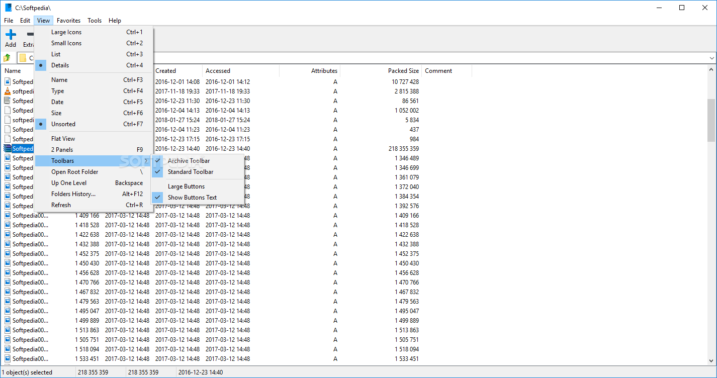Viewport: 717px width, 378px height.
Task: Select the Small Icons view option
Action: pyautogui.click(x=94, y=43)
